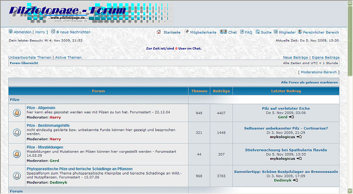Image resolution: width=353 pixels, height=194 pixels.
Task: Click the Pilze - Allgemein forum status icon
Action: click(17, 113)
